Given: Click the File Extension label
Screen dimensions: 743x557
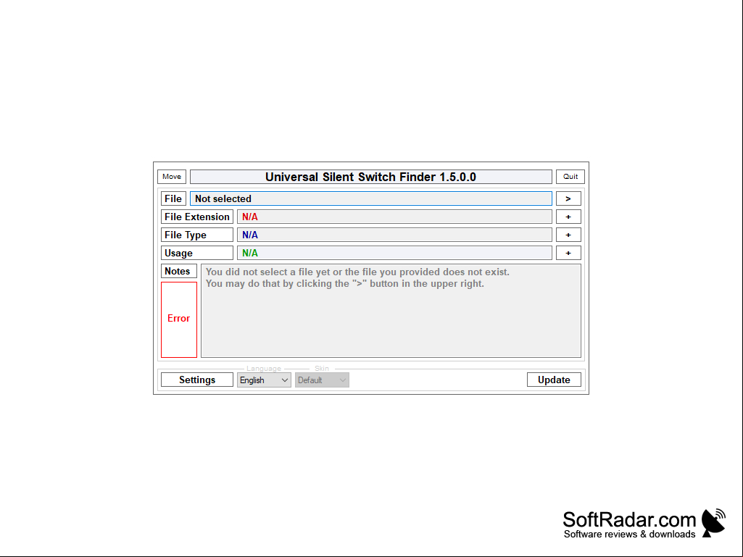Looking at the screenshot, I should 197,217.
